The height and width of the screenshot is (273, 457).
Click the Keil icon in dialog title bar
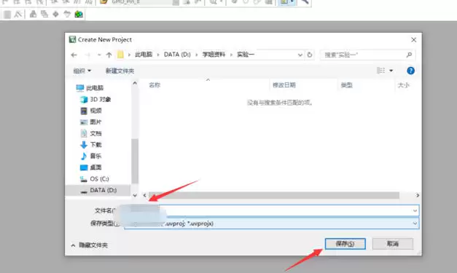click(x=72, y=39)
